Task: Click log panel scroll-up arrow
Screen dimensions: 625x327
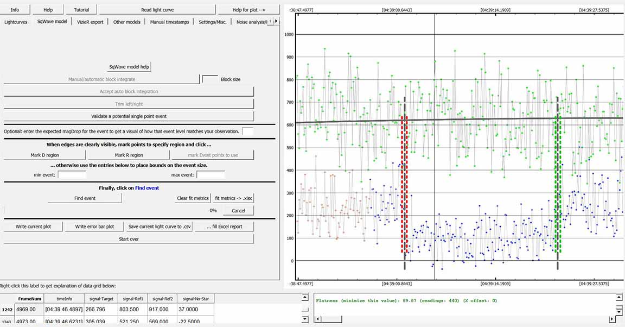Action: point(619,297)
